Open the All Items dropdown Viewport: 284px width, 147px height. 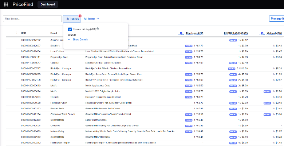[x=91, y=19]
